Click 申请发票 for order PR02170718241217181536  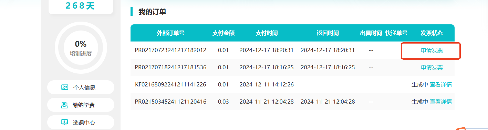pyautogui.click(x=432, y=67)
